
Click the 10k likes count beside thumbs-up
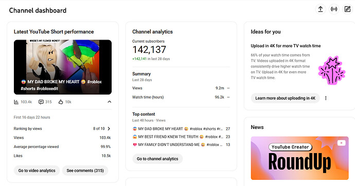[x=68, y=102]
